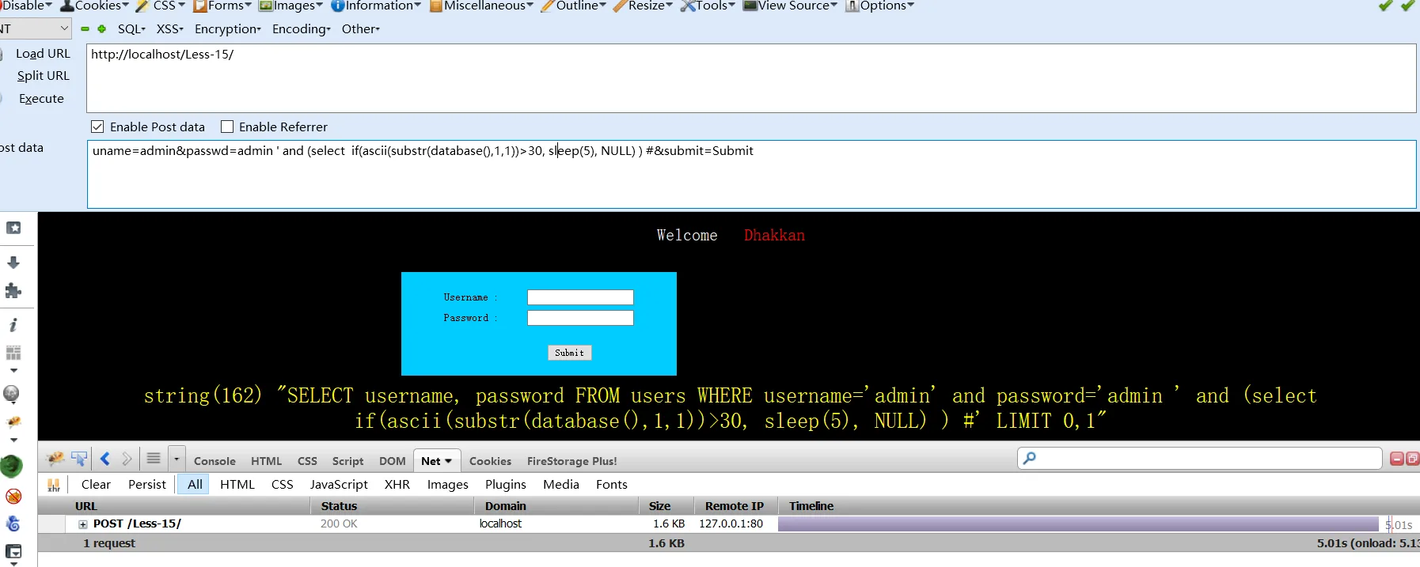The height and width of the screenshot is (567, 1420).
Task: Click the XHR break icon beside Clear
Action: 54,485
